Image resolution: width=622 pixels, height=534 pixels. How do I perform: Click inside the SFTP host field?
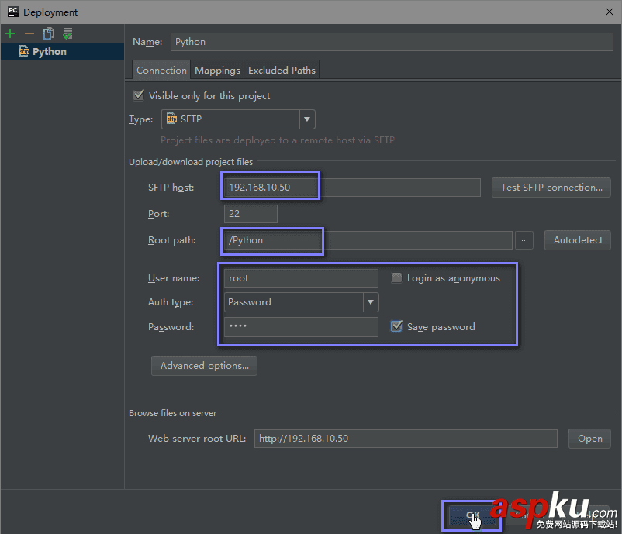click(x=270, y=186)
